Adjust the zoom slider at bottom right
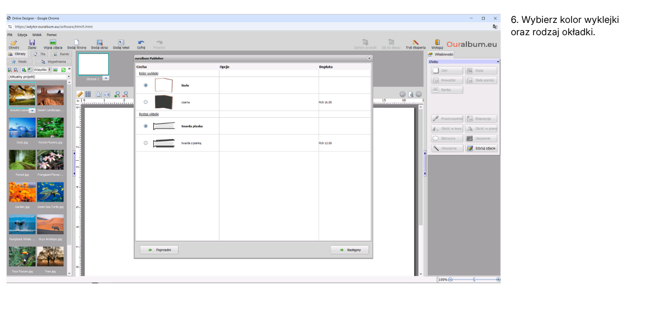This screenshot has height=335, width=671. click(x=474, y=279)
